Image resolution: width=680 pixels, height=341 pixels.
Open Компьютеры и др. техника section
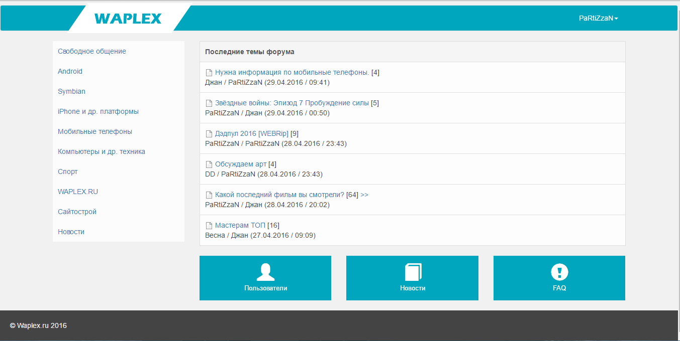[102, 151]
